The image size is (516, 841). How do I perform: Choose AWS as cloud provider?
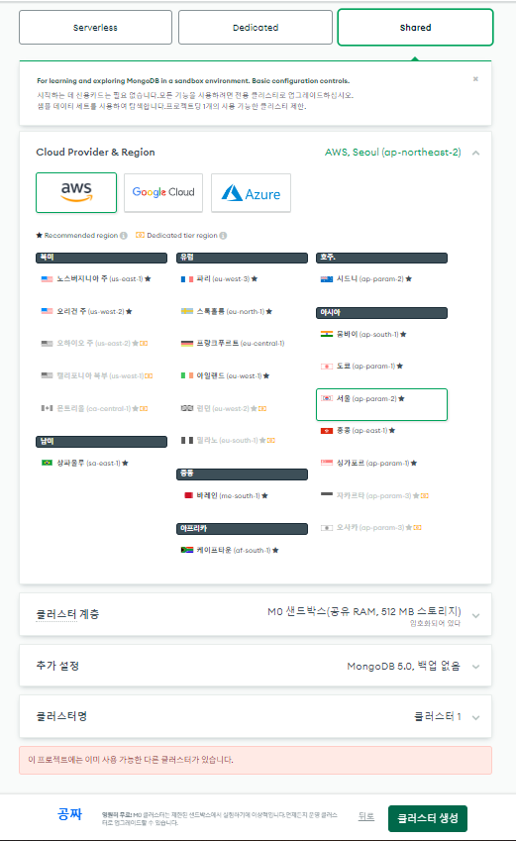pyautogui.click(x=76, y=192)
